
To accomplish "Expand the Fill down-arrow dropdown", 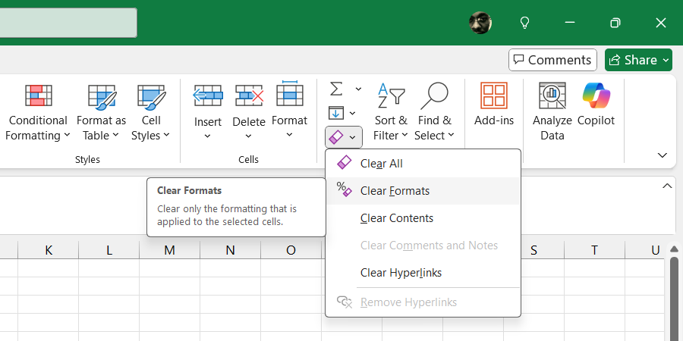I will click(x=352, y=113).
